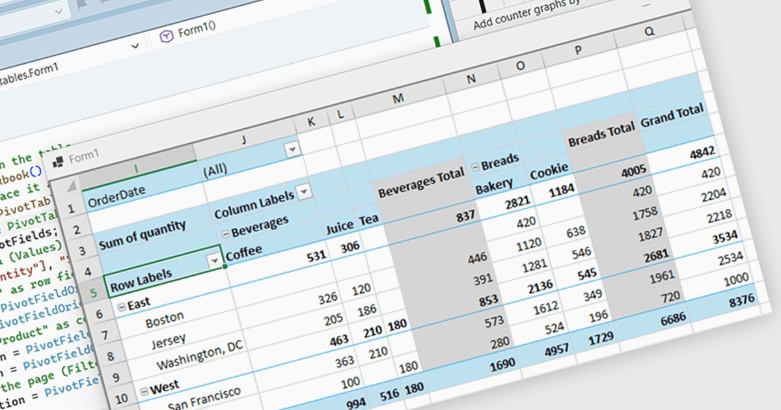Click the Cookie column label

click(549, 172)
